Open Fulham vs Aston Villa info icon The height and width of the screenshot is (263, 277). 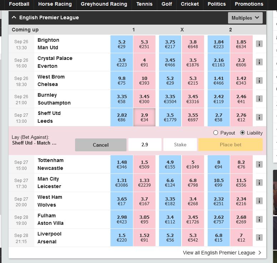[x=259, y=219]
